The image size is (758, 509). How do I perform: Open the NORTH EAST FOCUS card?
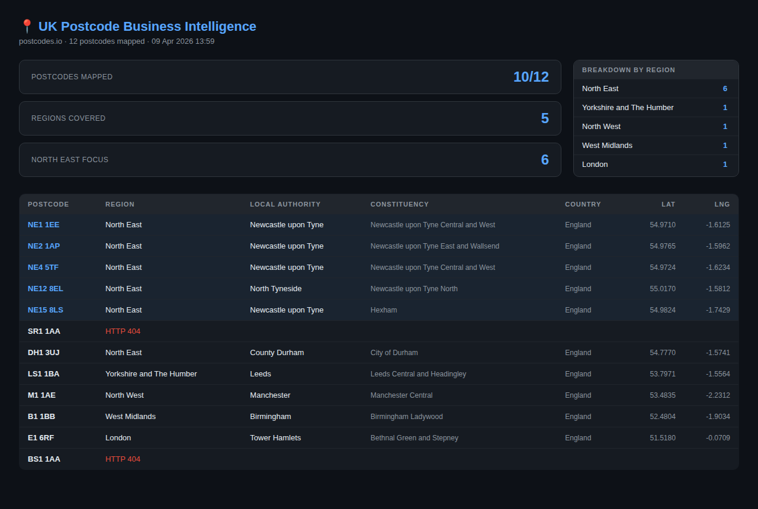290,159
